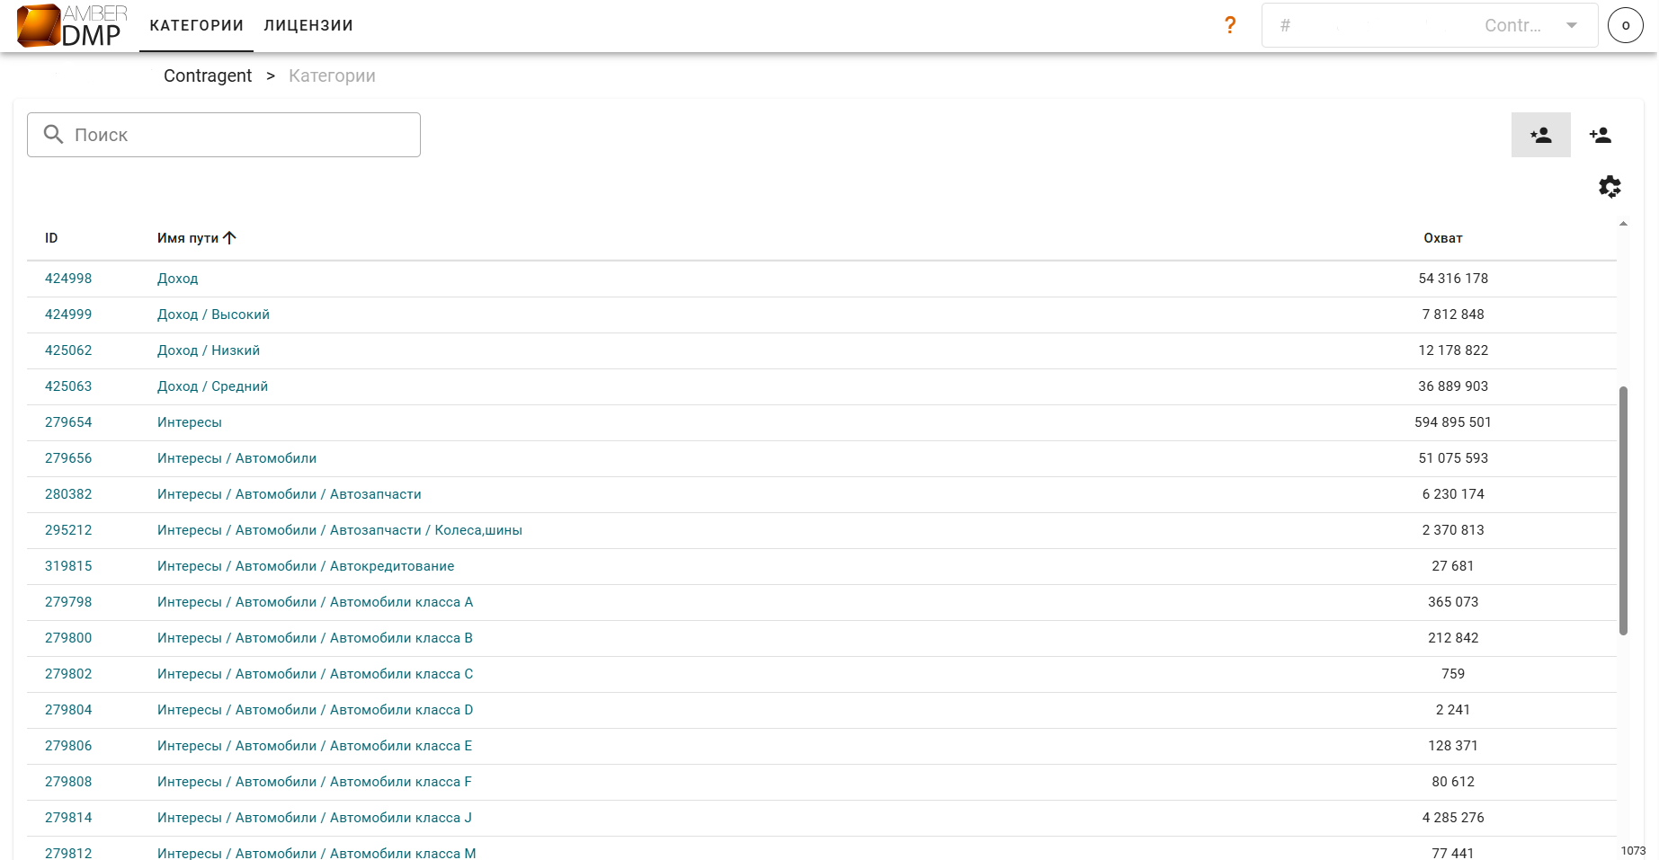This screenshot has width=1659, height=860.
Task: Click the sort arrow beside Имя пути
Action: (230, 238)
